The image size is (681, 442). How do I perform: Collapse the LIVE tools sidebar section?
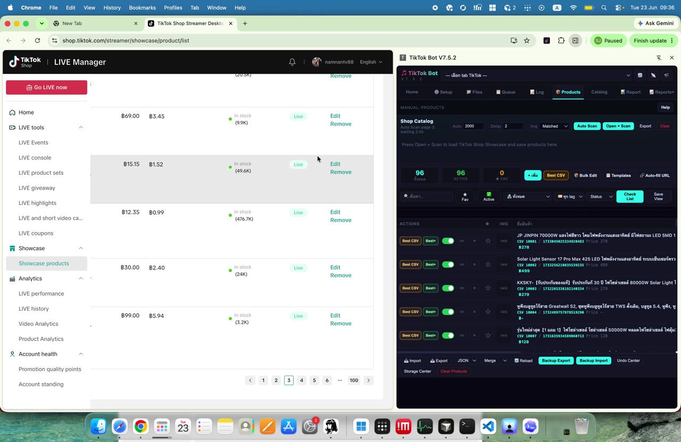coord(81,127)
